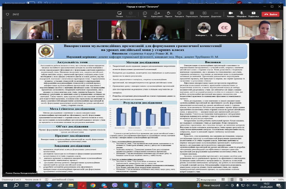Open Google Chrome from the taskbar
This screenshot has height=189, width=286.
(x=93, y=185)
